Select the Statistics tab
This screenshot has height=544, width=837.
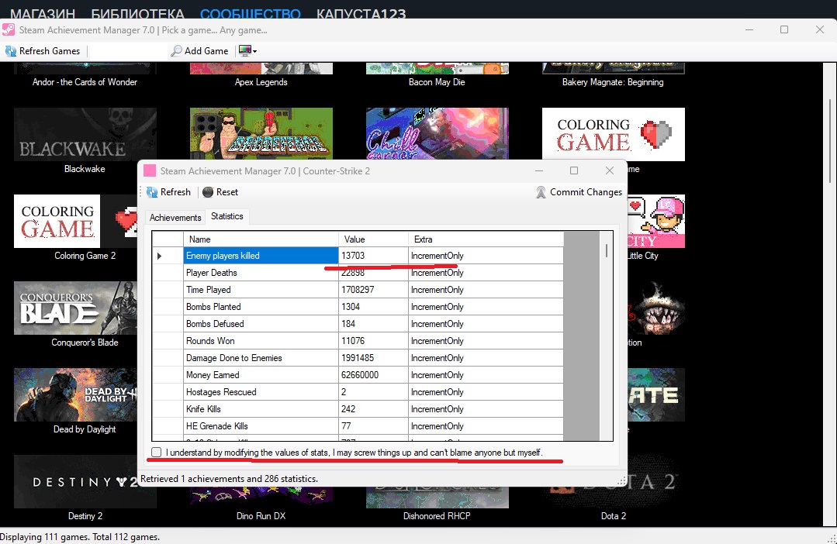227,216
